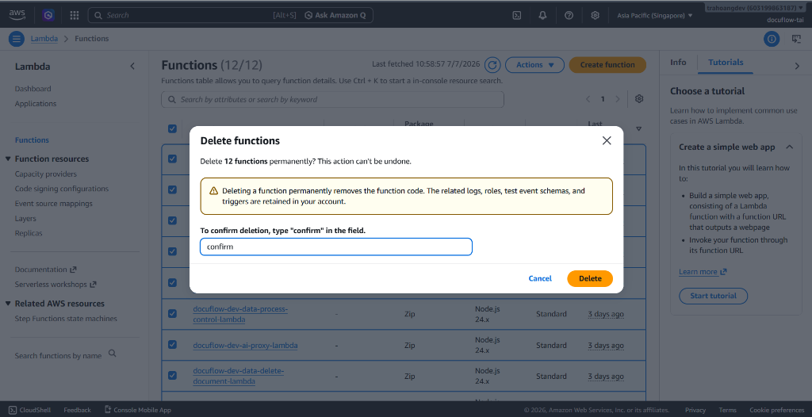Open functions table preferences gear
The image size is (812, 417).
tap(639, 99)
